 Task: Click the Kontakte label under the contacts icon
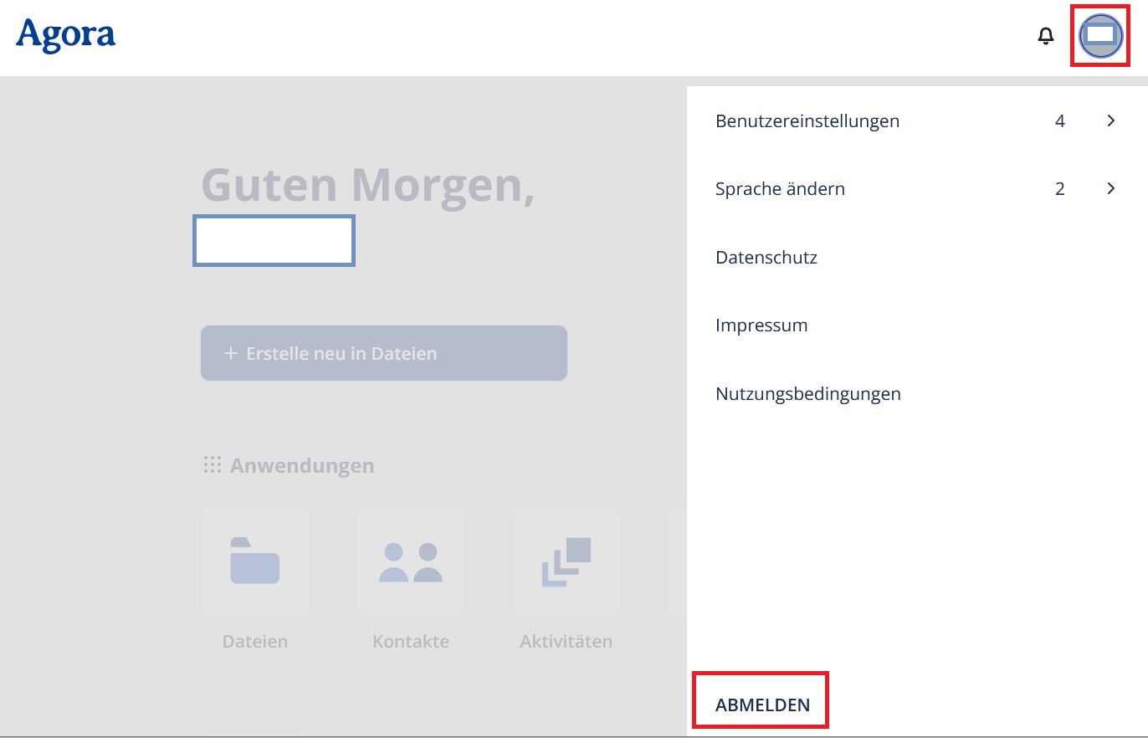tap(410, 641)
